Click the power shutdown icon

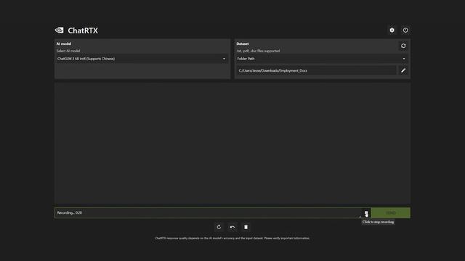405,30
